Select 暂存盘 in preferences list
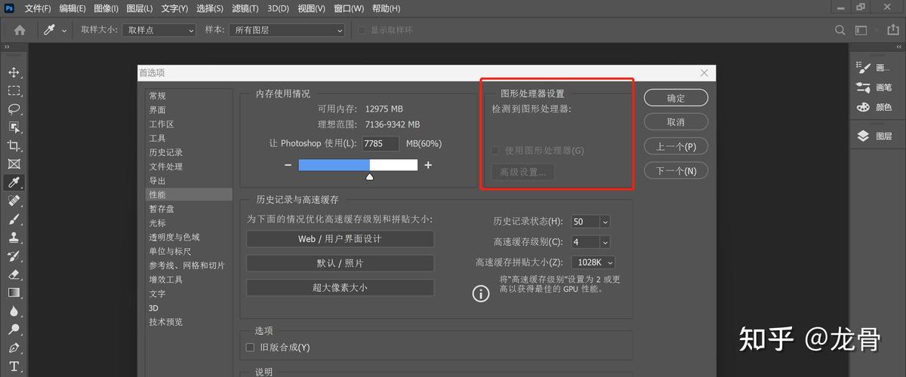The height and width of the screenshot is (377, 906). point(189,209)
